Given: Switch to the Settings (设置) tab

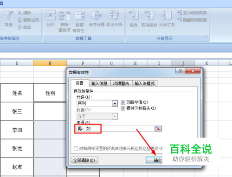Looking at the screenshot, I should coord(80,83).
